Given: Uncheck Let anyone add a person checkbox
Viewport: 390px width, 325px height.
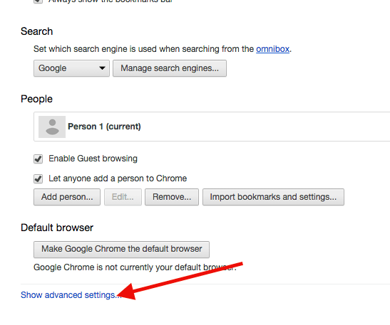Looking at the screenshot, I should [38, 179].
